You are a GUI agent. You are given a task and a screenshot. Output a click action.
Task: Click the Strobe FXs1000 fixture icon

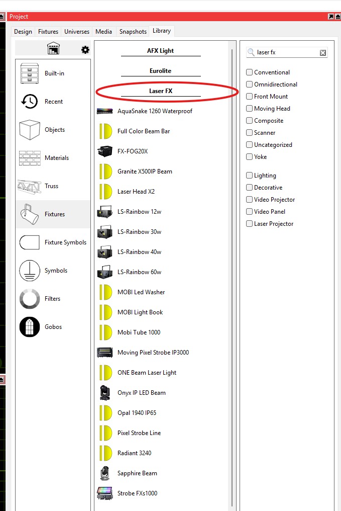point(105,493)
